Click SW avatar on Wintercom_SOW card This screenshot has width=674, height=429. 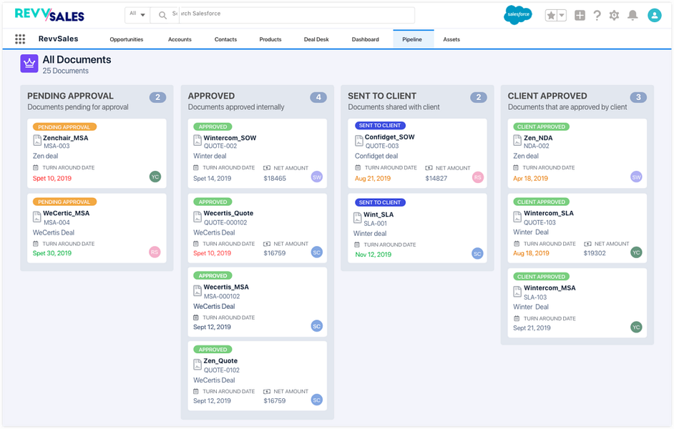(317, 177)
